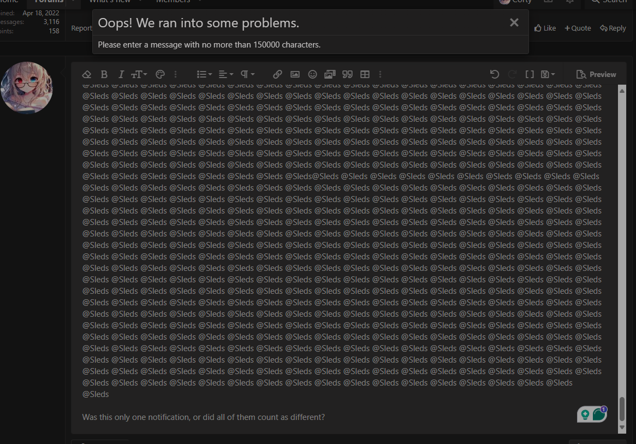Image resolution: width=636 pixels, height=444 pixels.
Task: Open the paragraph alignment dropdown
Action: [225, 74]
